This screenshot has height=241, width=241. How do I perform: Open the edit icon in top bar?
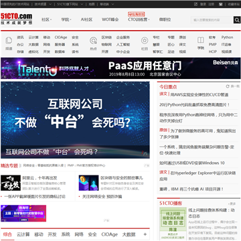195,4
